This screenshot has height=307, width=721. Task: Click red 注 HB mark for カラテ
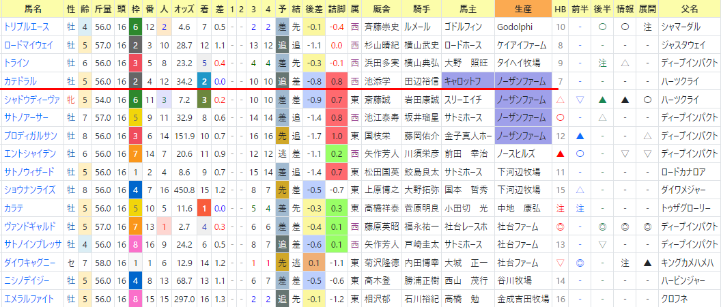click(560, 207)
